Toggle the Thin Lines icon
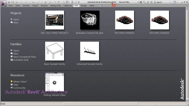 coord(59,2)
